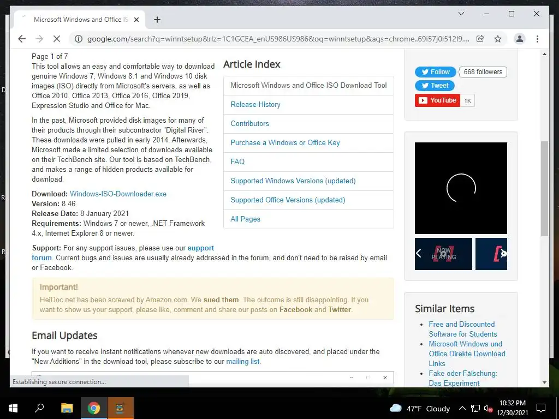Screen dimensions: 559x419
Task: Open the Facebook link in Important notice
Action: pos(295,310)
